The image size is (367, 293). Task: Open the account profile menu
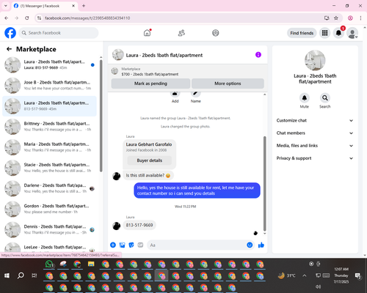352,33
